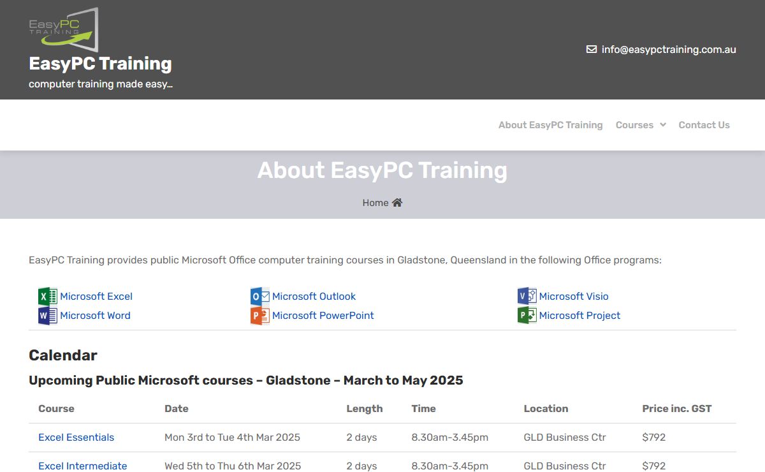This screenshot has height=472, width=765.
Task: Click date 'Wed 5th to Thu 6th Mar 2025'
Action: tap(233, 466)
